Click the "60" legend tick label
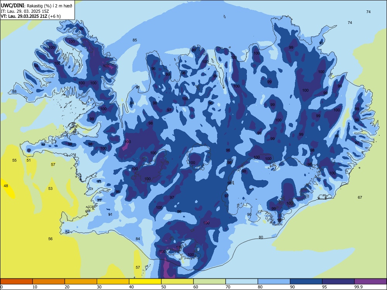387x290 pixels. [x=196, y=287]
